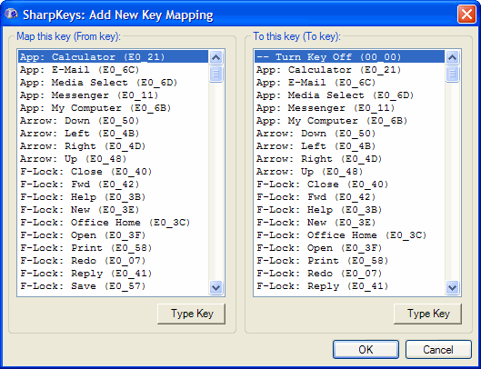This screenshot has height=369, width=481.
Task: Click the down arrow in the To key list scrollbar
Action: [453, 288]
